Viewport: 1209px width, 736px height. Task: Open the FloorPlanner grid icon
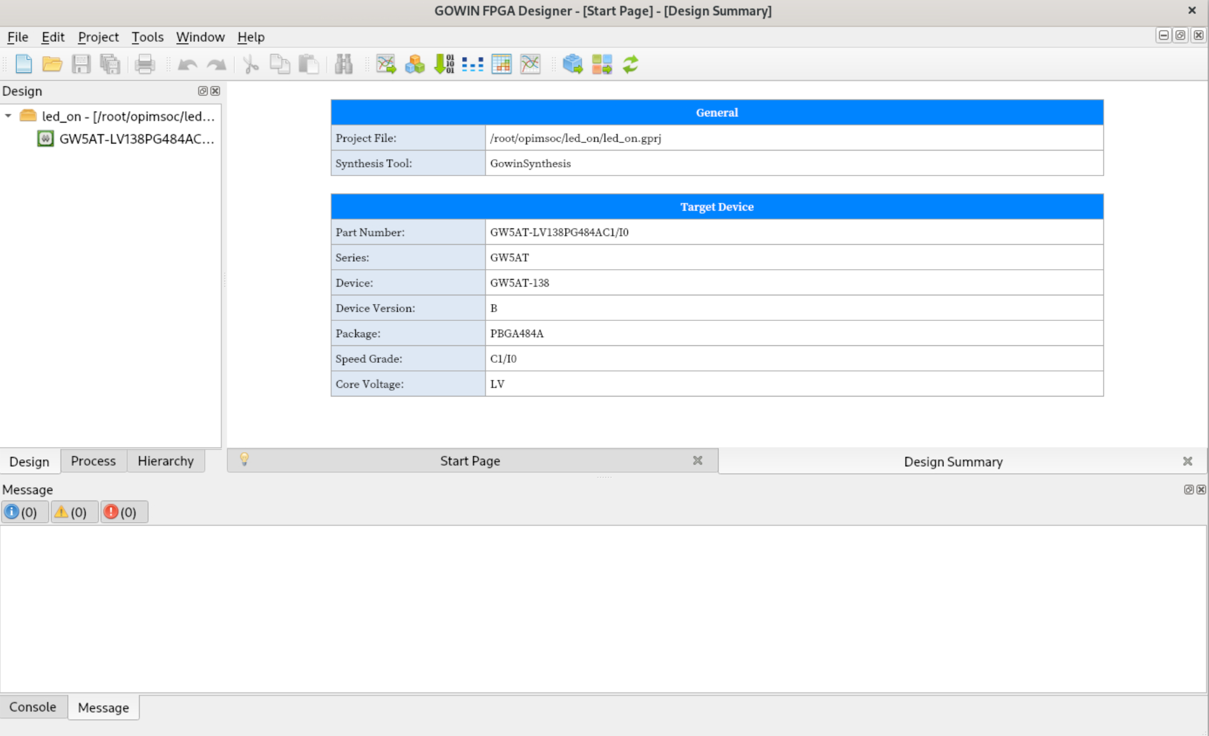tap(502, 64)
